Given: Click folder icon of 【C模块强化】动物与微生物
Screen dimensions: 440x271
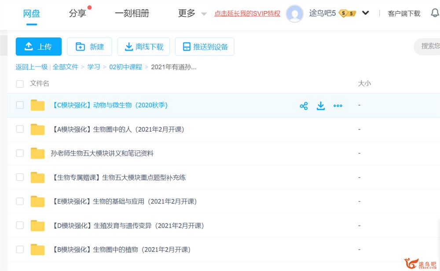Looking at the screenshot, I should click(x=37, y=105).
